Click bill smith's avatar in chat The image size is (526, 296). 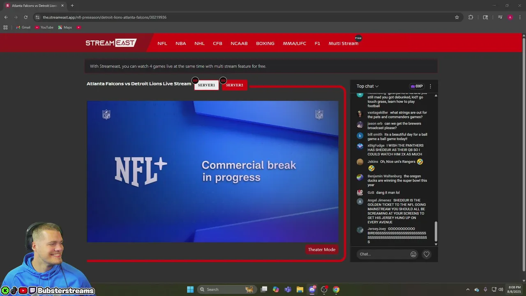point(360,136)
